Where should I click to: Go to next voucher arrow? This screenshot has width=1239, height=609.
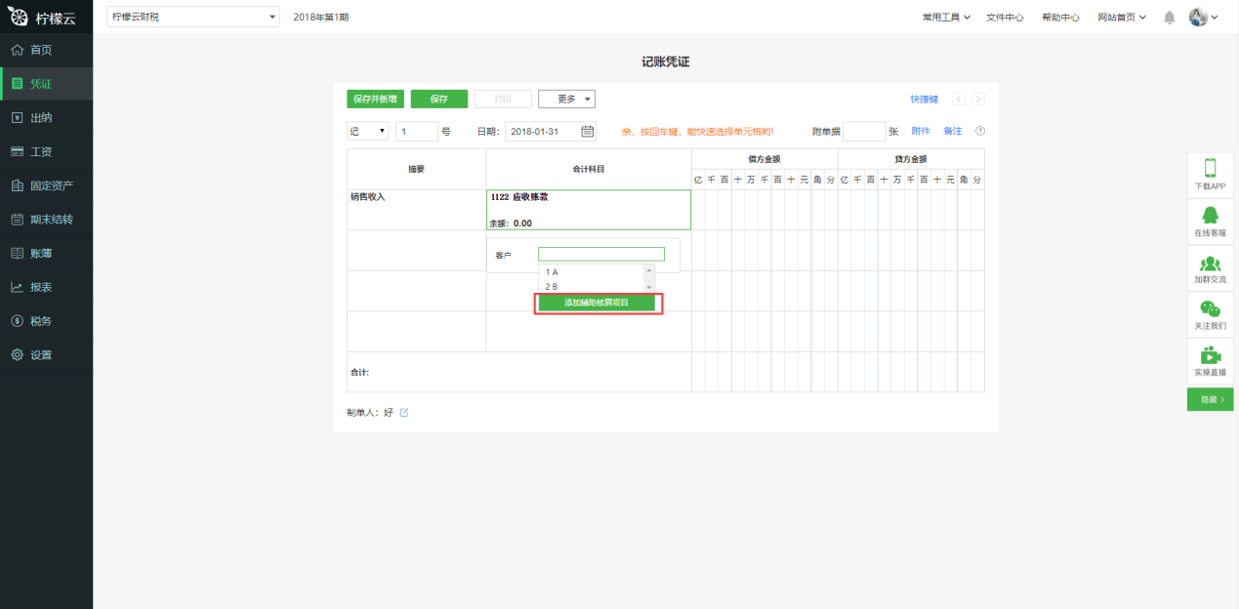point(977,99)
